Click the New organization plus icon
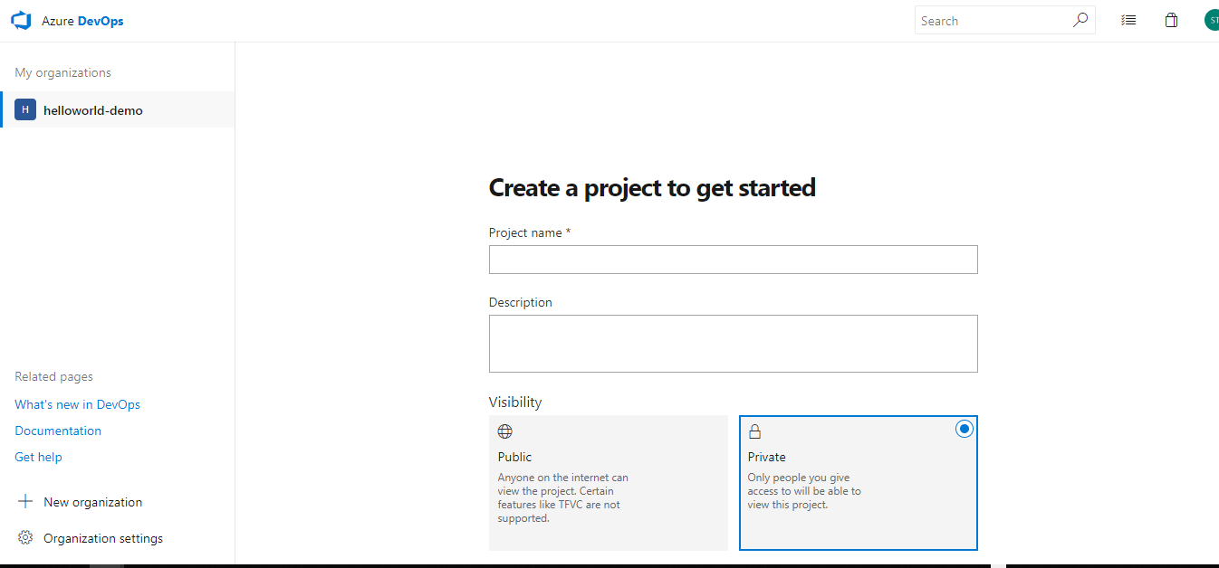Screen dimensions: 1219x568 tap(24, 501)
